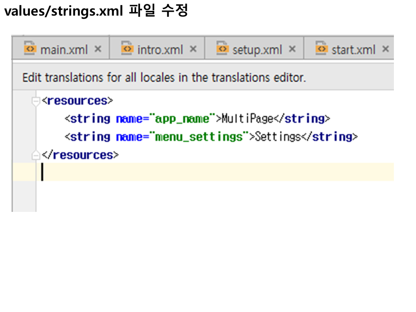Image resolution: width=416 pixels, height=312 pixels.
Task: Go to the start.xml tab label
Action: [353, 50]
